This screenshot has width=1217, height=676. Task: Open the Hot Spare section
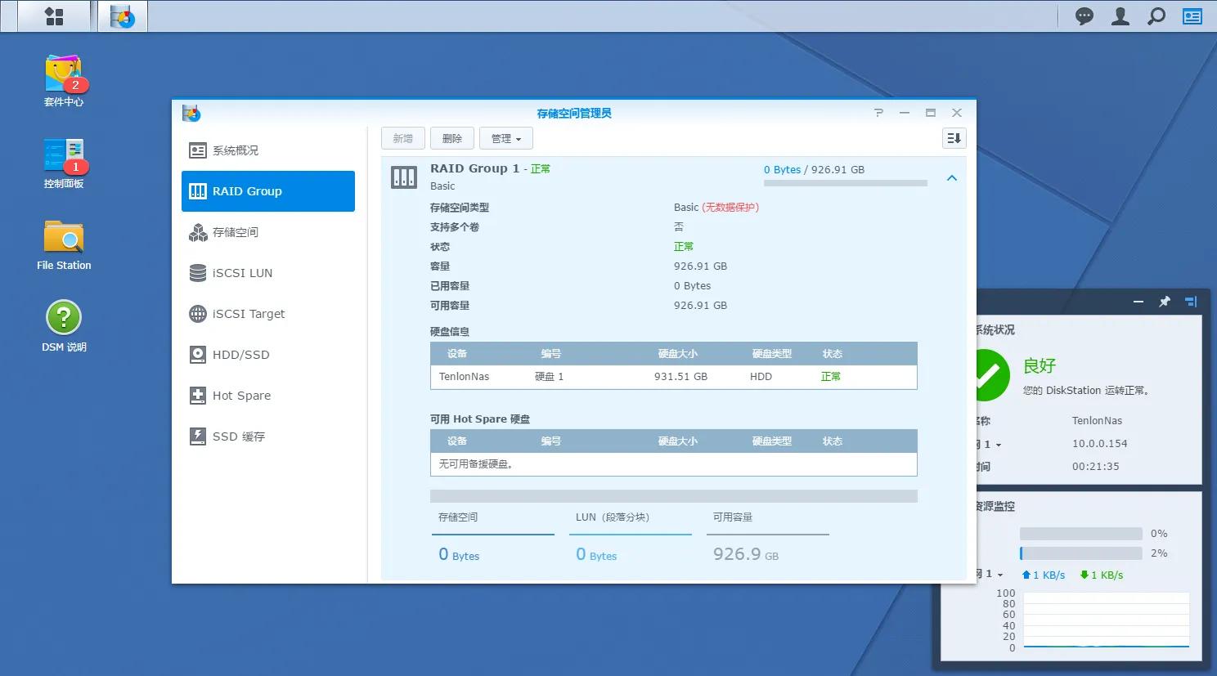pyautogui.click(x=240, y=395)
